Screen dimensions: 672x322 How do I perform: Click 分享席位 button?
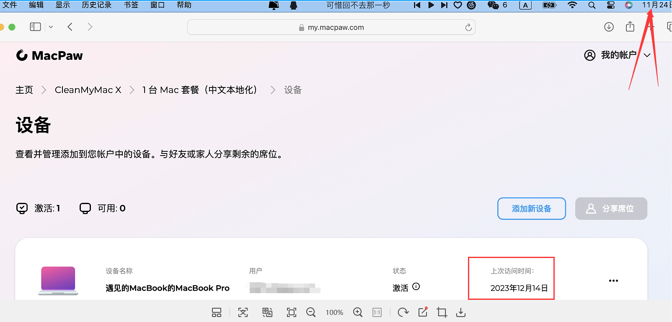point(611,209)
